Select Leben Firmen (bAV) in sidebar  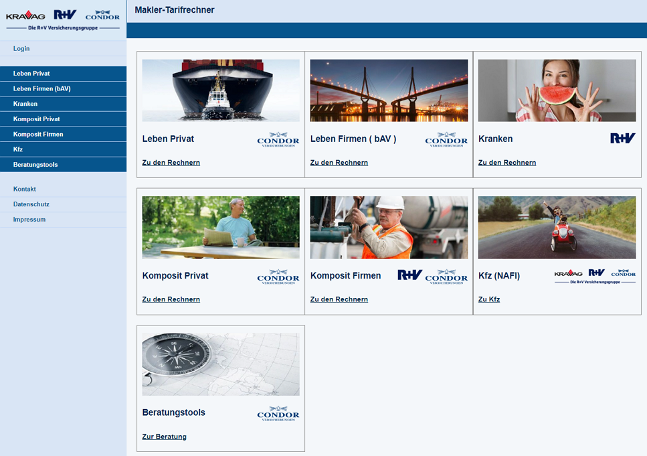pos(41,89)
